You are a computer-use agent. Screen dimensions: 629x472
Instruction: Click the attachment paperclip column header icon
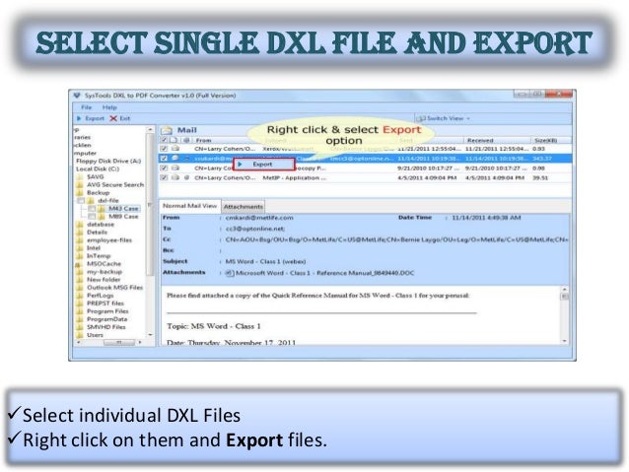coord(186,140)
